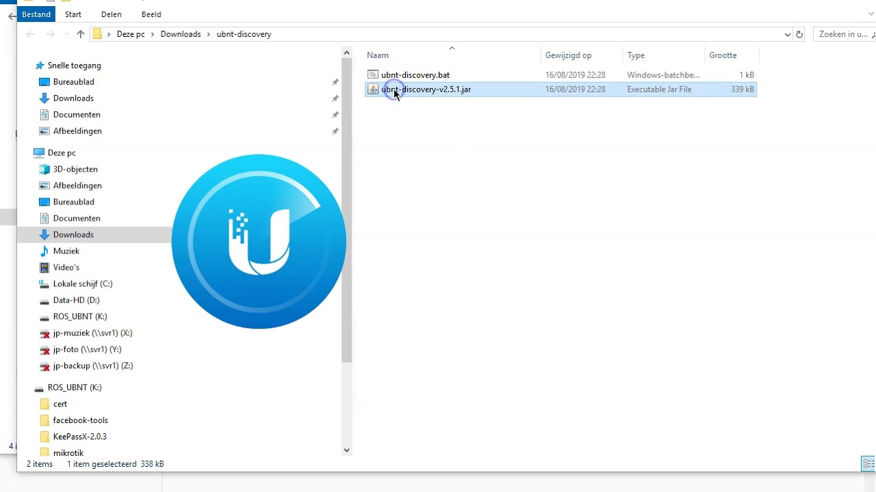
Task: Expand the ribbon chevron
Action: click(x=871, y=14)
